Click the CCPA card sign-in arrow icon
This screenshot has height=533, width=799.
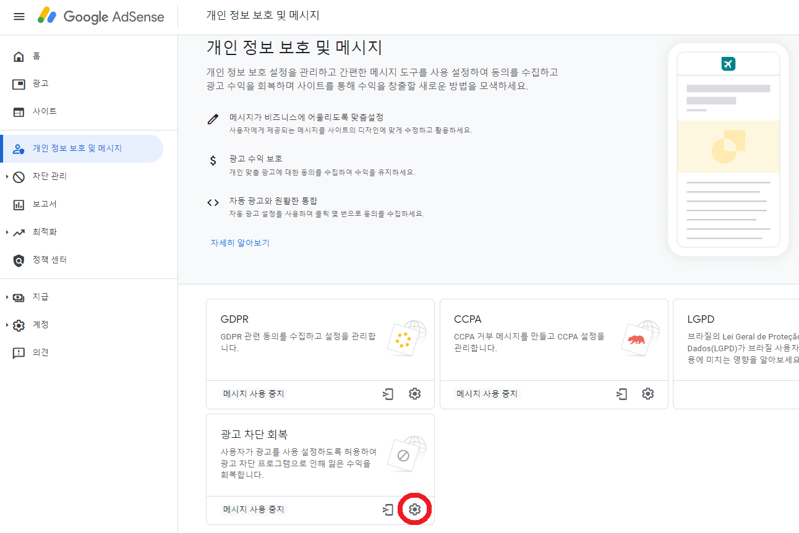pos(622,394)
